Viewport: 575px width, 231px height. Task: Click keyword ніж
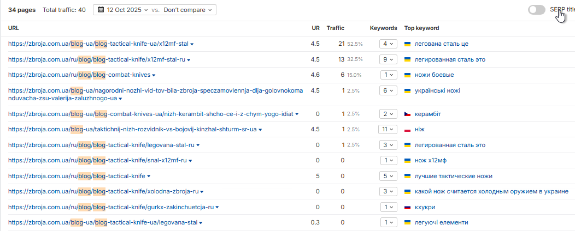[x=420, y=129]
